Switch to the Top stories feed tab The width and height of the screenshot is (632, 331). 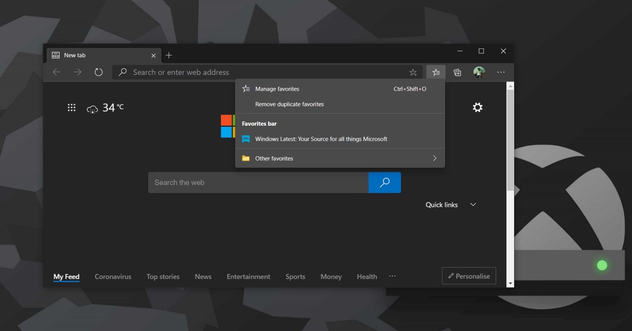tap(163, 277)
